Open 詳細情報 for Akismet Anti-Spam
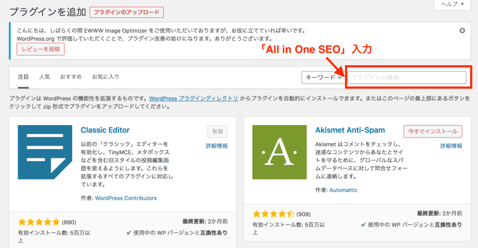 point(451,146)
